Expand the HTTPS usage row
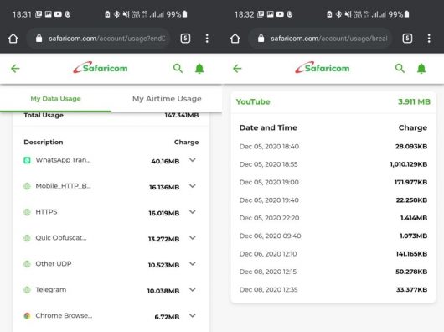The image size is (444, 332). click(x=193, y=212)
